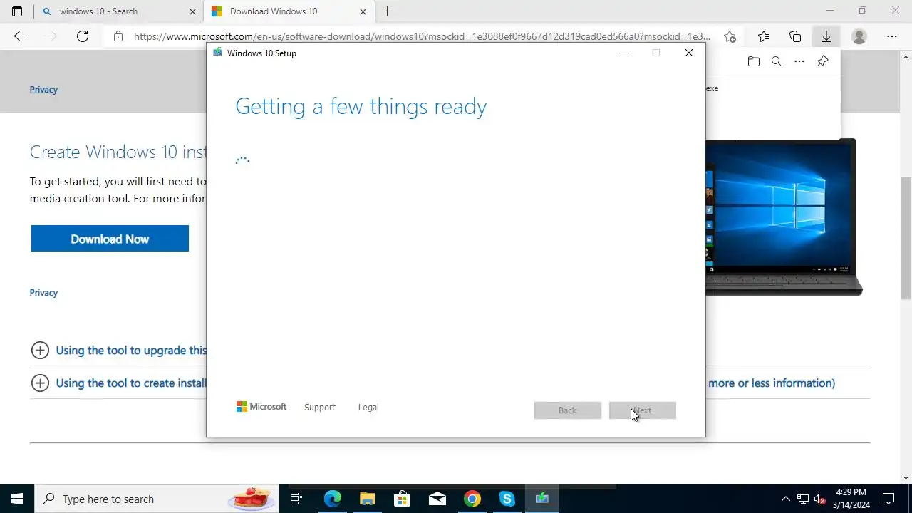Open the Legal link in Setup

pyautogui.click(x=368, y=407)
